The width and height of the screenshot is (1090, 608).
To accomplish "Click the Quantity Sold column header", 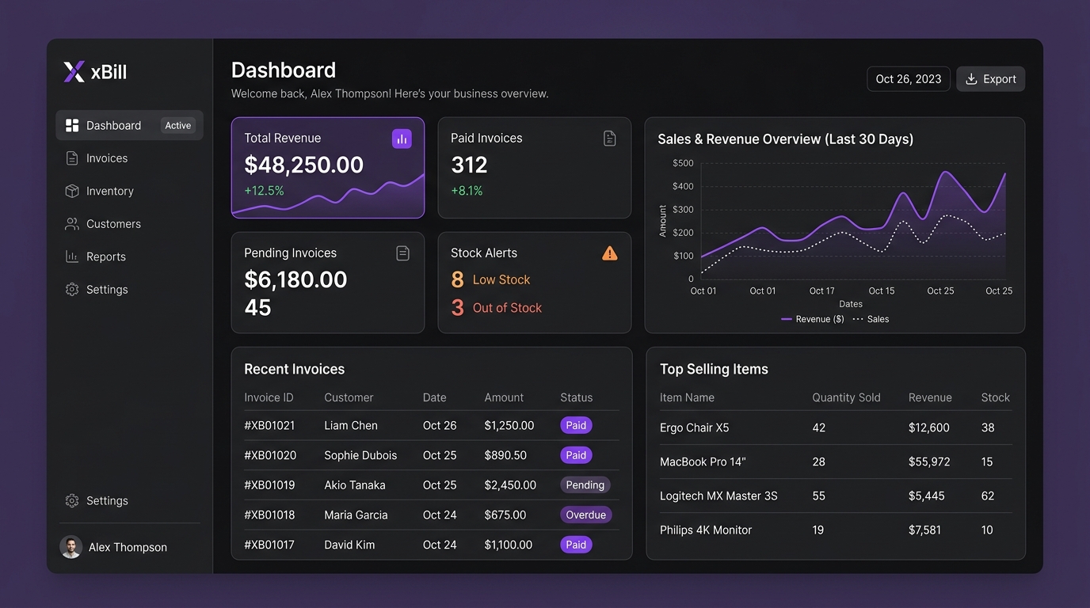I will 846,397.
